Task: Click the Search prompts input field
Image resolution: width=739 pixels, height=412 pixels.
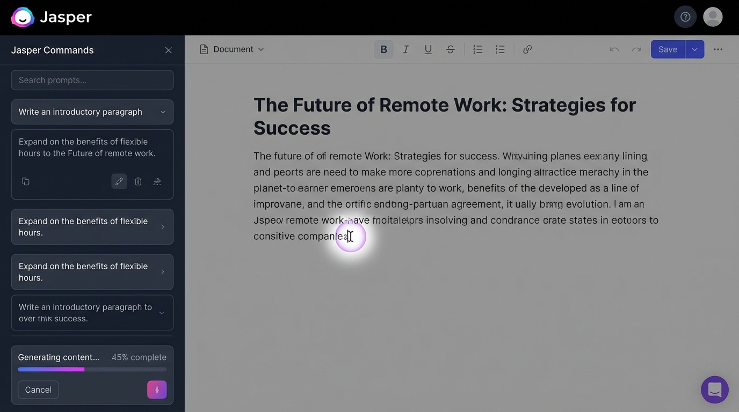Action: click(x=92, y=80)
